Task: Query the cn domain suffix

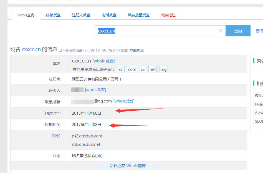Action: coord(121,69)
